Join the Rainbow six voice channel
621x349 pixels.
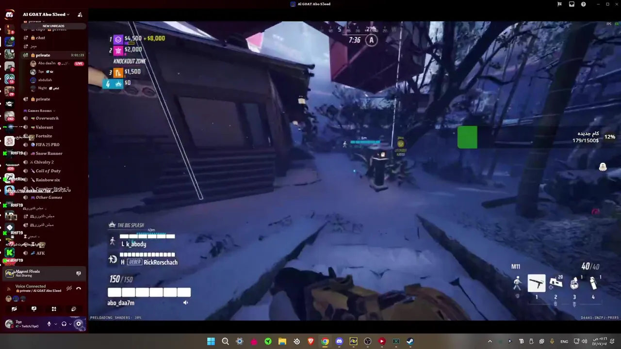click(53, 180)
